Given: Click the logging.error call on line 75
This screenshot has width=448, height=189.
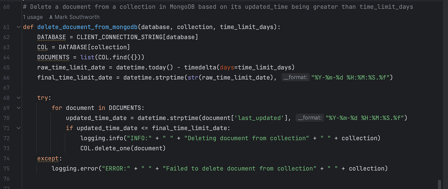Looking at the screenshot, I should tap(75, 168).
